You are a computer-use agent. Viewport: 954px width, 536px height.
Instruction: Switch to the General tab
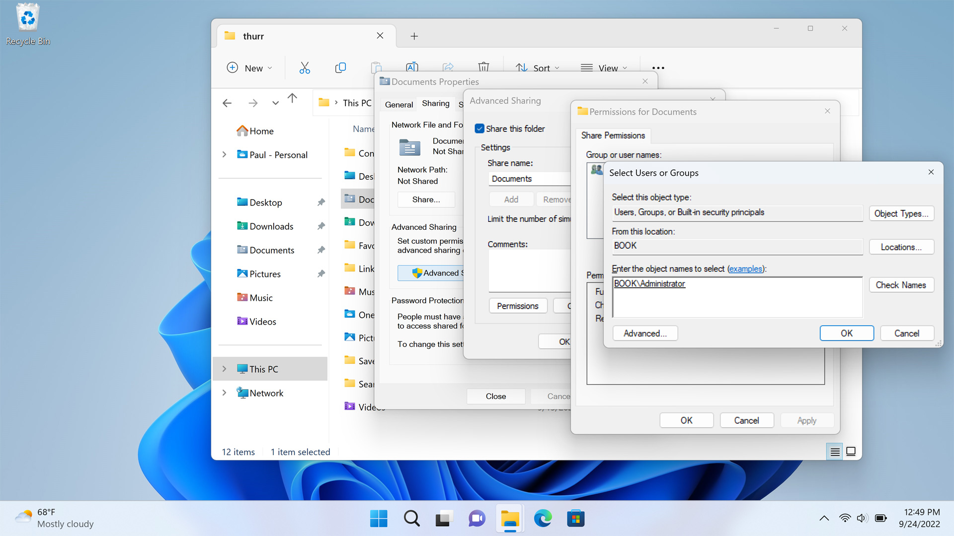pyautogui.click(x=398, y=104)
